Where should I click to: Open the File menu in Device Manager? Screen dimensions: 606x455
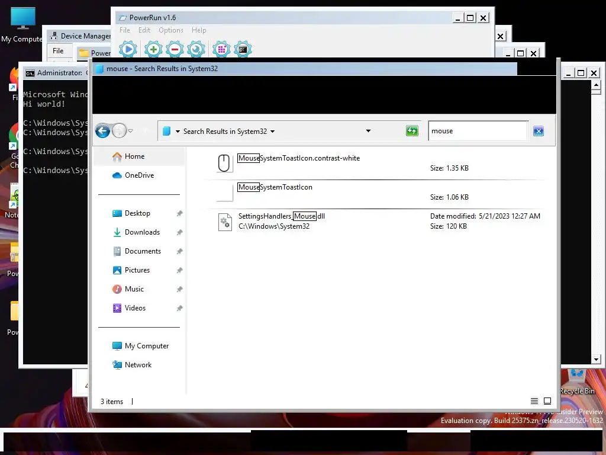58,51
